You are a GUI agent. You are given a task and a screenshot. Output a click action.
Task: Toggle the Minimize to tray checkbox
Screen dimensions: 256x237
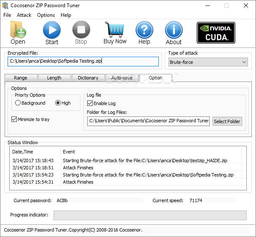click(14, 119)
